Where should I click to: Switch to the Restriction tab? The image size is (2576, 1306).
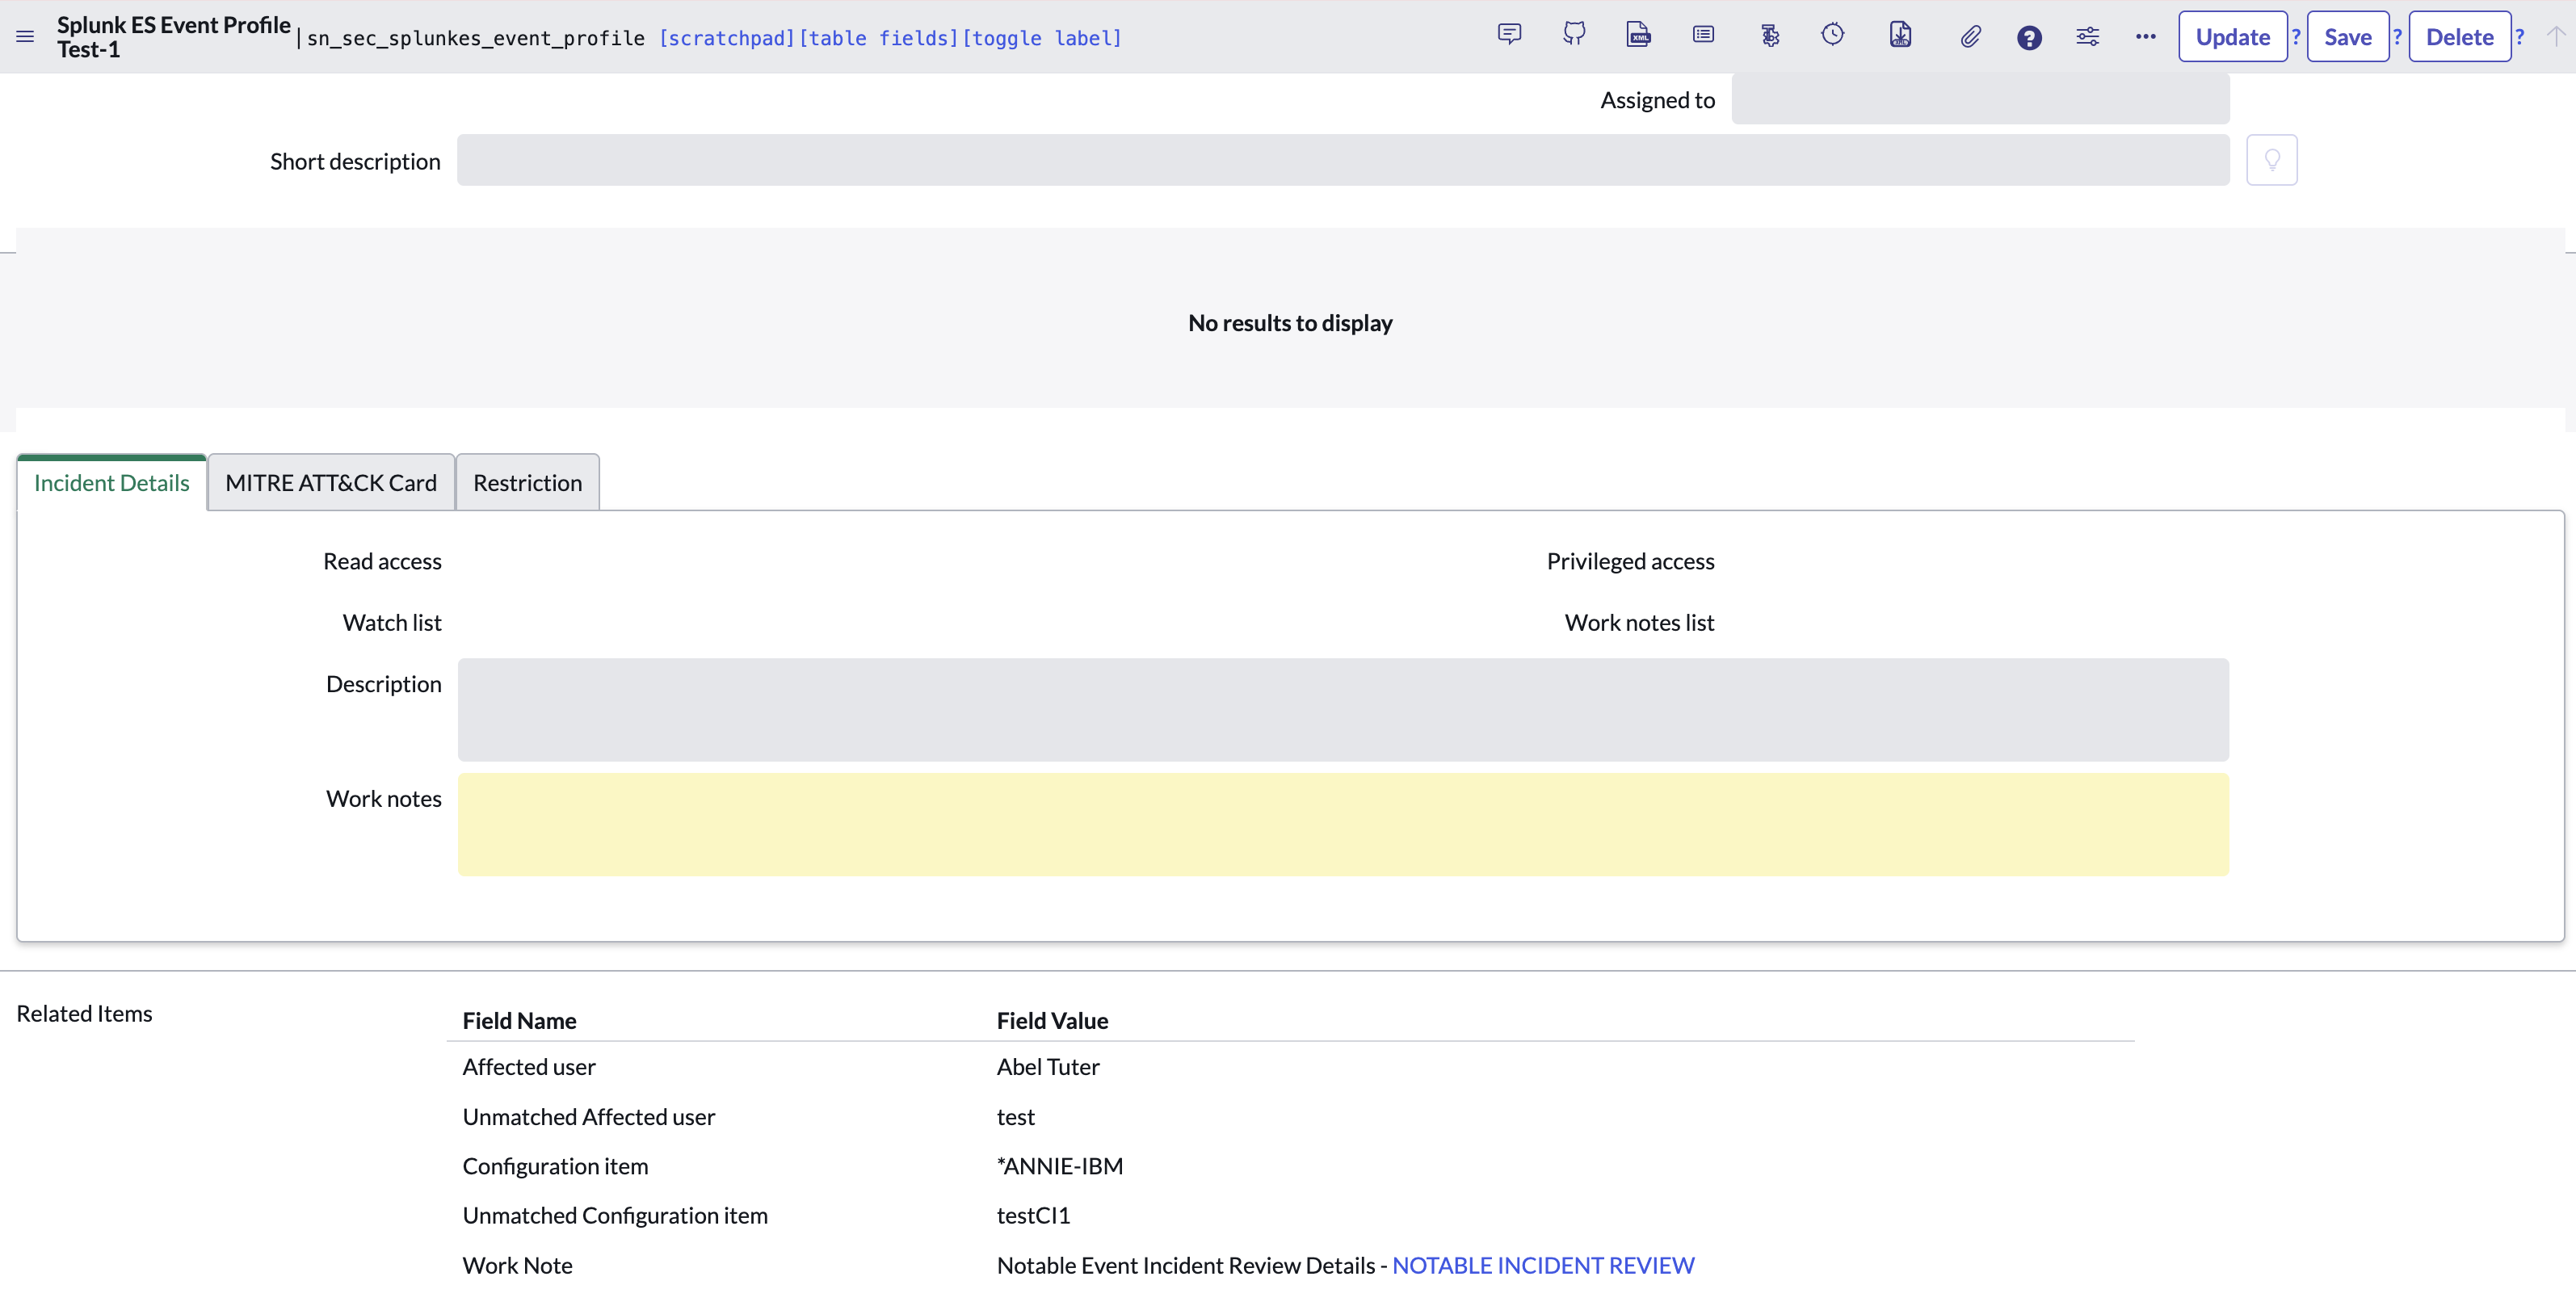pos(527,483)
